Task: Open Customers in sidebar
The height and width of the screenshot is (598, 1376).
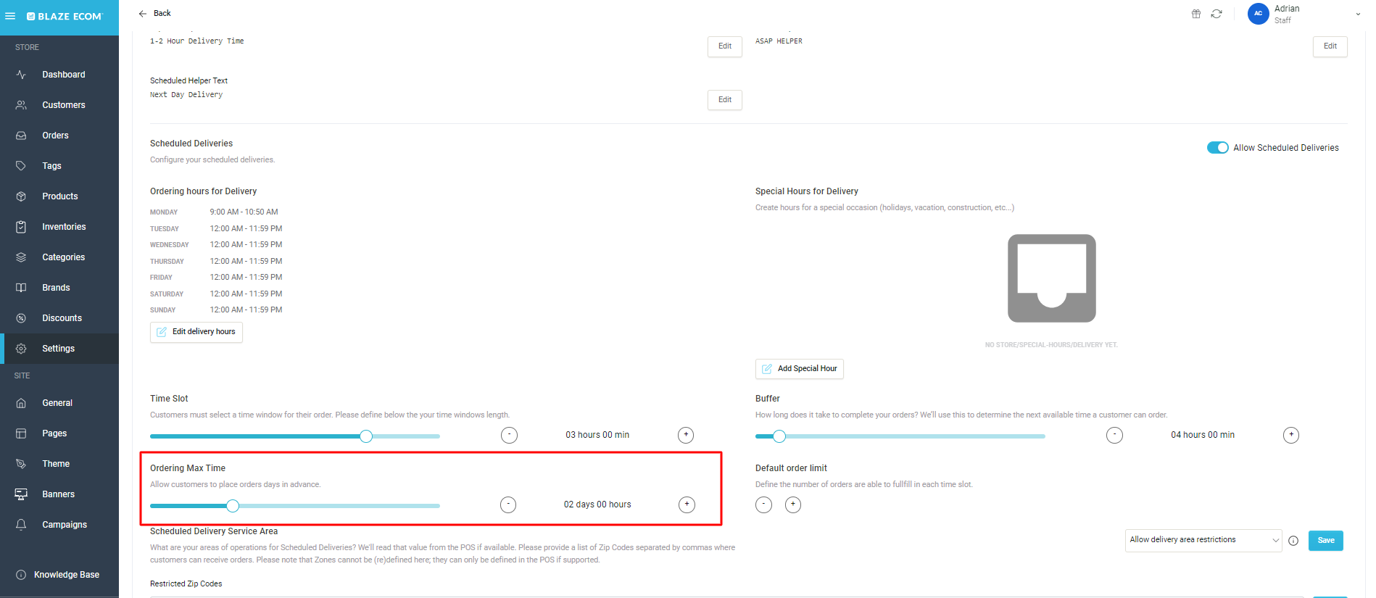Action: [x=59, y=105]
